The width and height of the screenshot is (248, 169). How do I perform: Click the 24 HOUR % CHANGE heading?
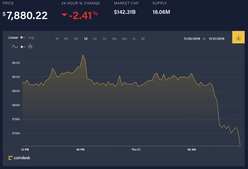[81, 3]
